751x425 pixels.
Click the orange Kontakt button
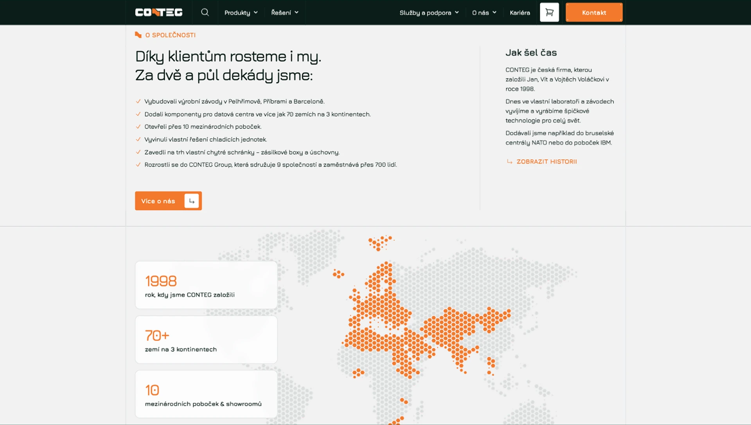[594, 12]
